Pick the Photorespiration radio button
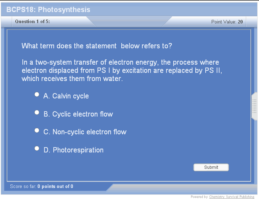The width and height of the screenshot is (259, 199). [37, 149]
